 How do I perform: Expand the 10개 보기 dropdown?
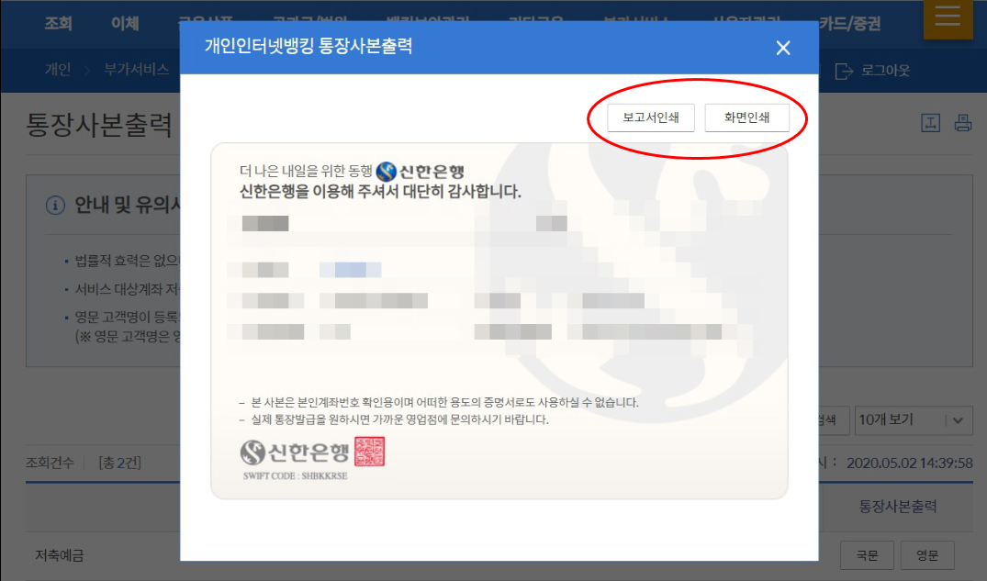(913, 419)
